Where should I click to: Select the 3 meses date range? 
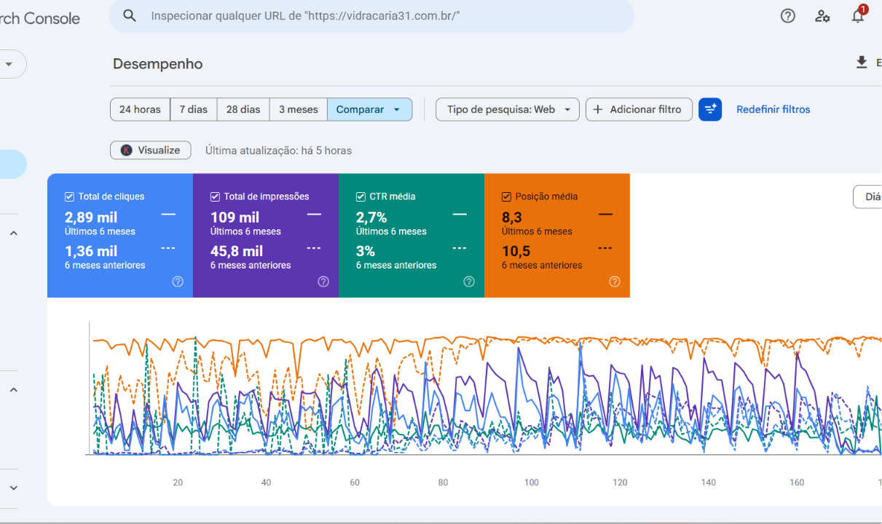point(299,109)
